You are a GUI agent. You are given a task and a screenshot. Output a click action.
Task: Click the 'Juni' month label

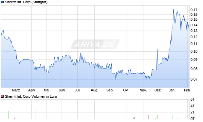[62, 90]
